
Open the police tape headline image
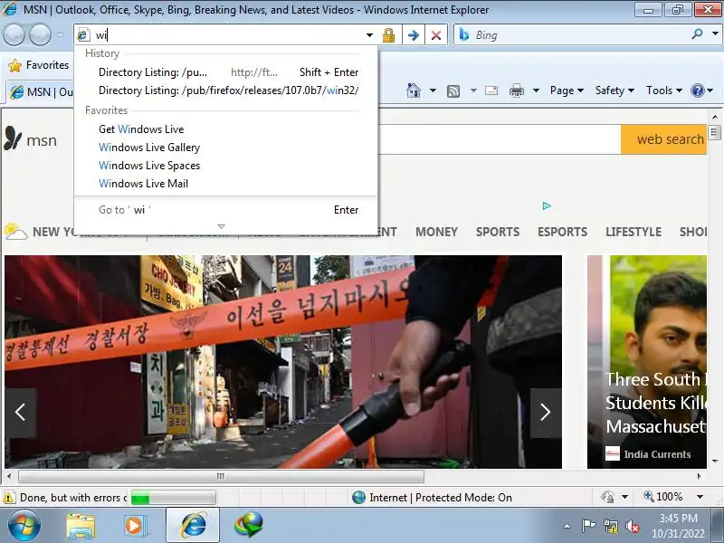(x=283, y=361)
